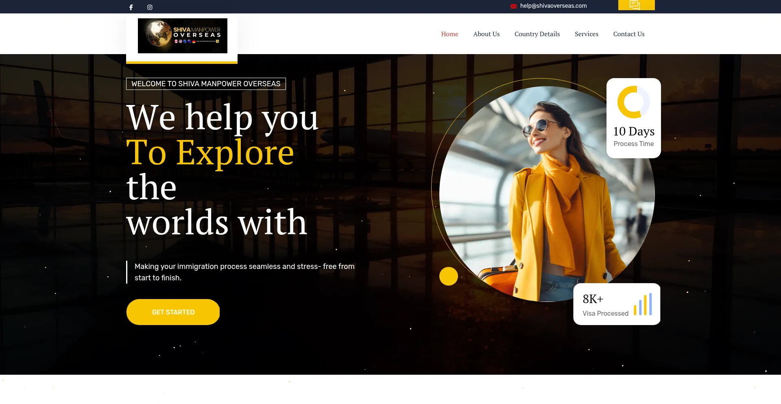Open the Services menu
781x404 pixels.
click(x=586, y=34)
